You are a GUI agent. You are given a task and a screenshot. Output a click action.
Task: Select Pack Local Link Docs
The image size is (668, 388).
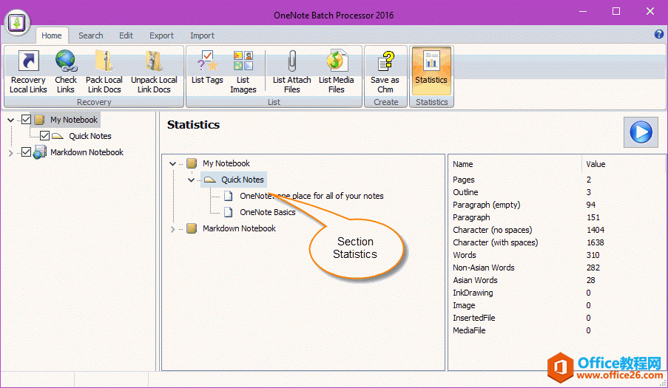(104, 72)
